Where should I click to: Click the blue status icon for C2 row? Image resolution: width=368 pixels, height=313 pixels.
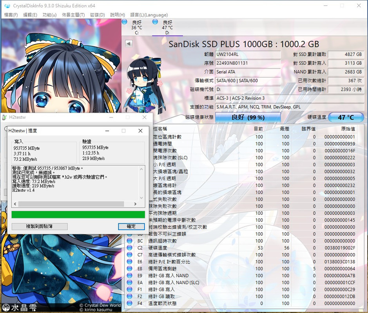click(129, 247)
